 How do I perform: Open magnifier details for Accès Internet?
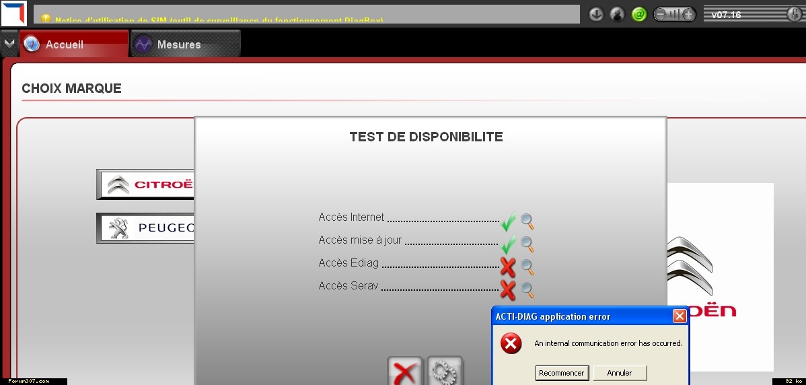tap(527, 221)
